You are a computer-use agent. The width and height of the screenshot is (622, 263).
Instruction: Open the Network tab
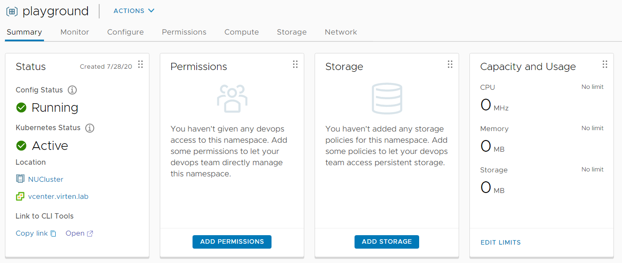(x=341, y=32)
